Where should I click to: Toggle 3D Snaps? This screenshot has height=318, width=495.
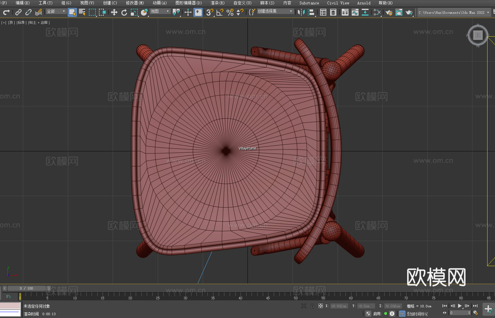(x=210, y=12)
